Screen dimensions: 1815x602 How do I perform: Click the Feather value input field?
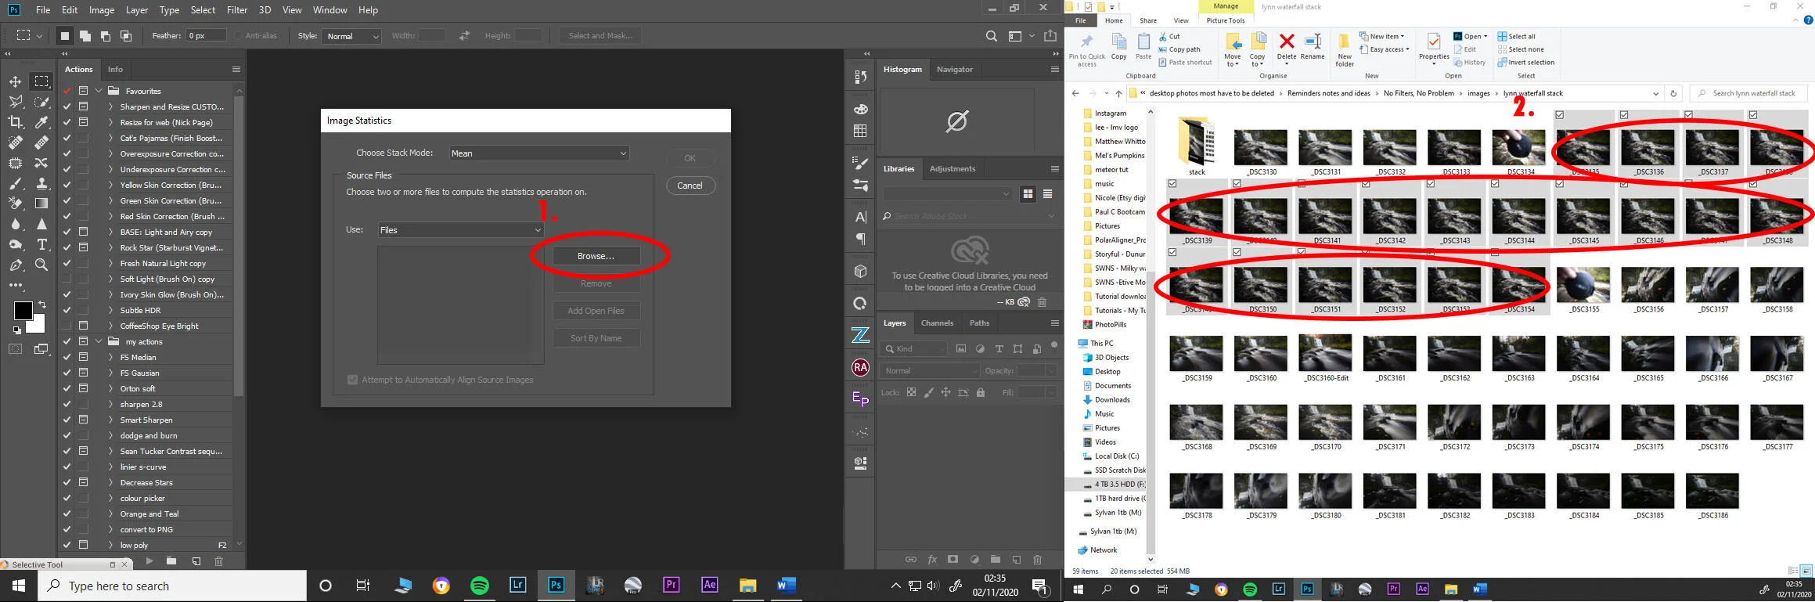coord(207,36)
